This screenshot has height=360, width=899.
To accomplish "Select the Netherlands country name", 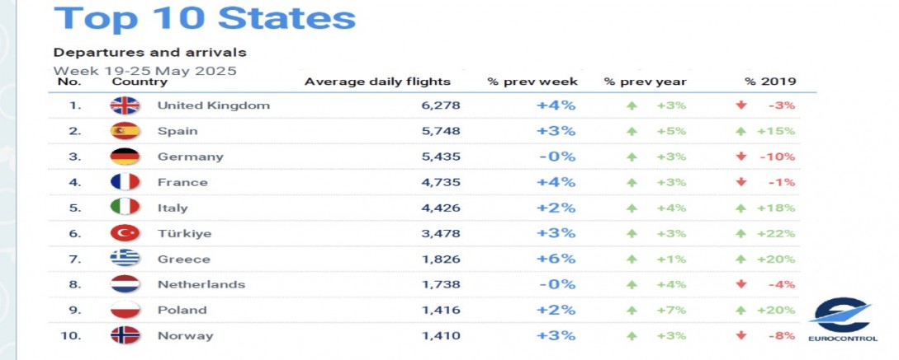I will [201, 284].
